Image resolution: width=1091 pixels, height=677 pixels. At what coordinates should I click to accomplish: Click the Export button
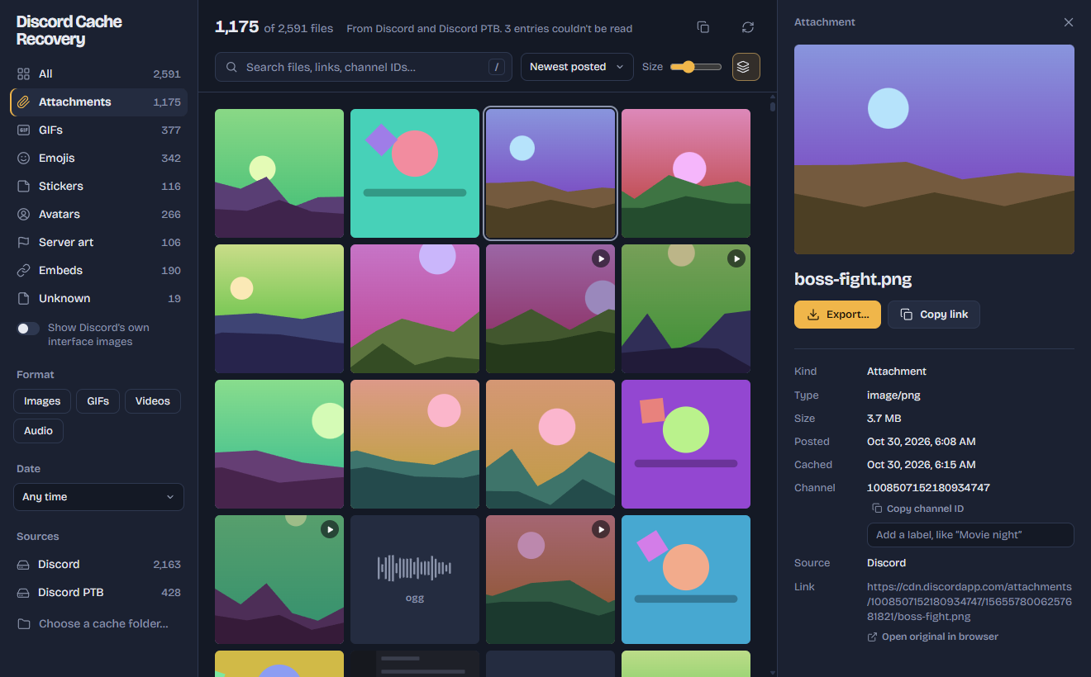837,315
